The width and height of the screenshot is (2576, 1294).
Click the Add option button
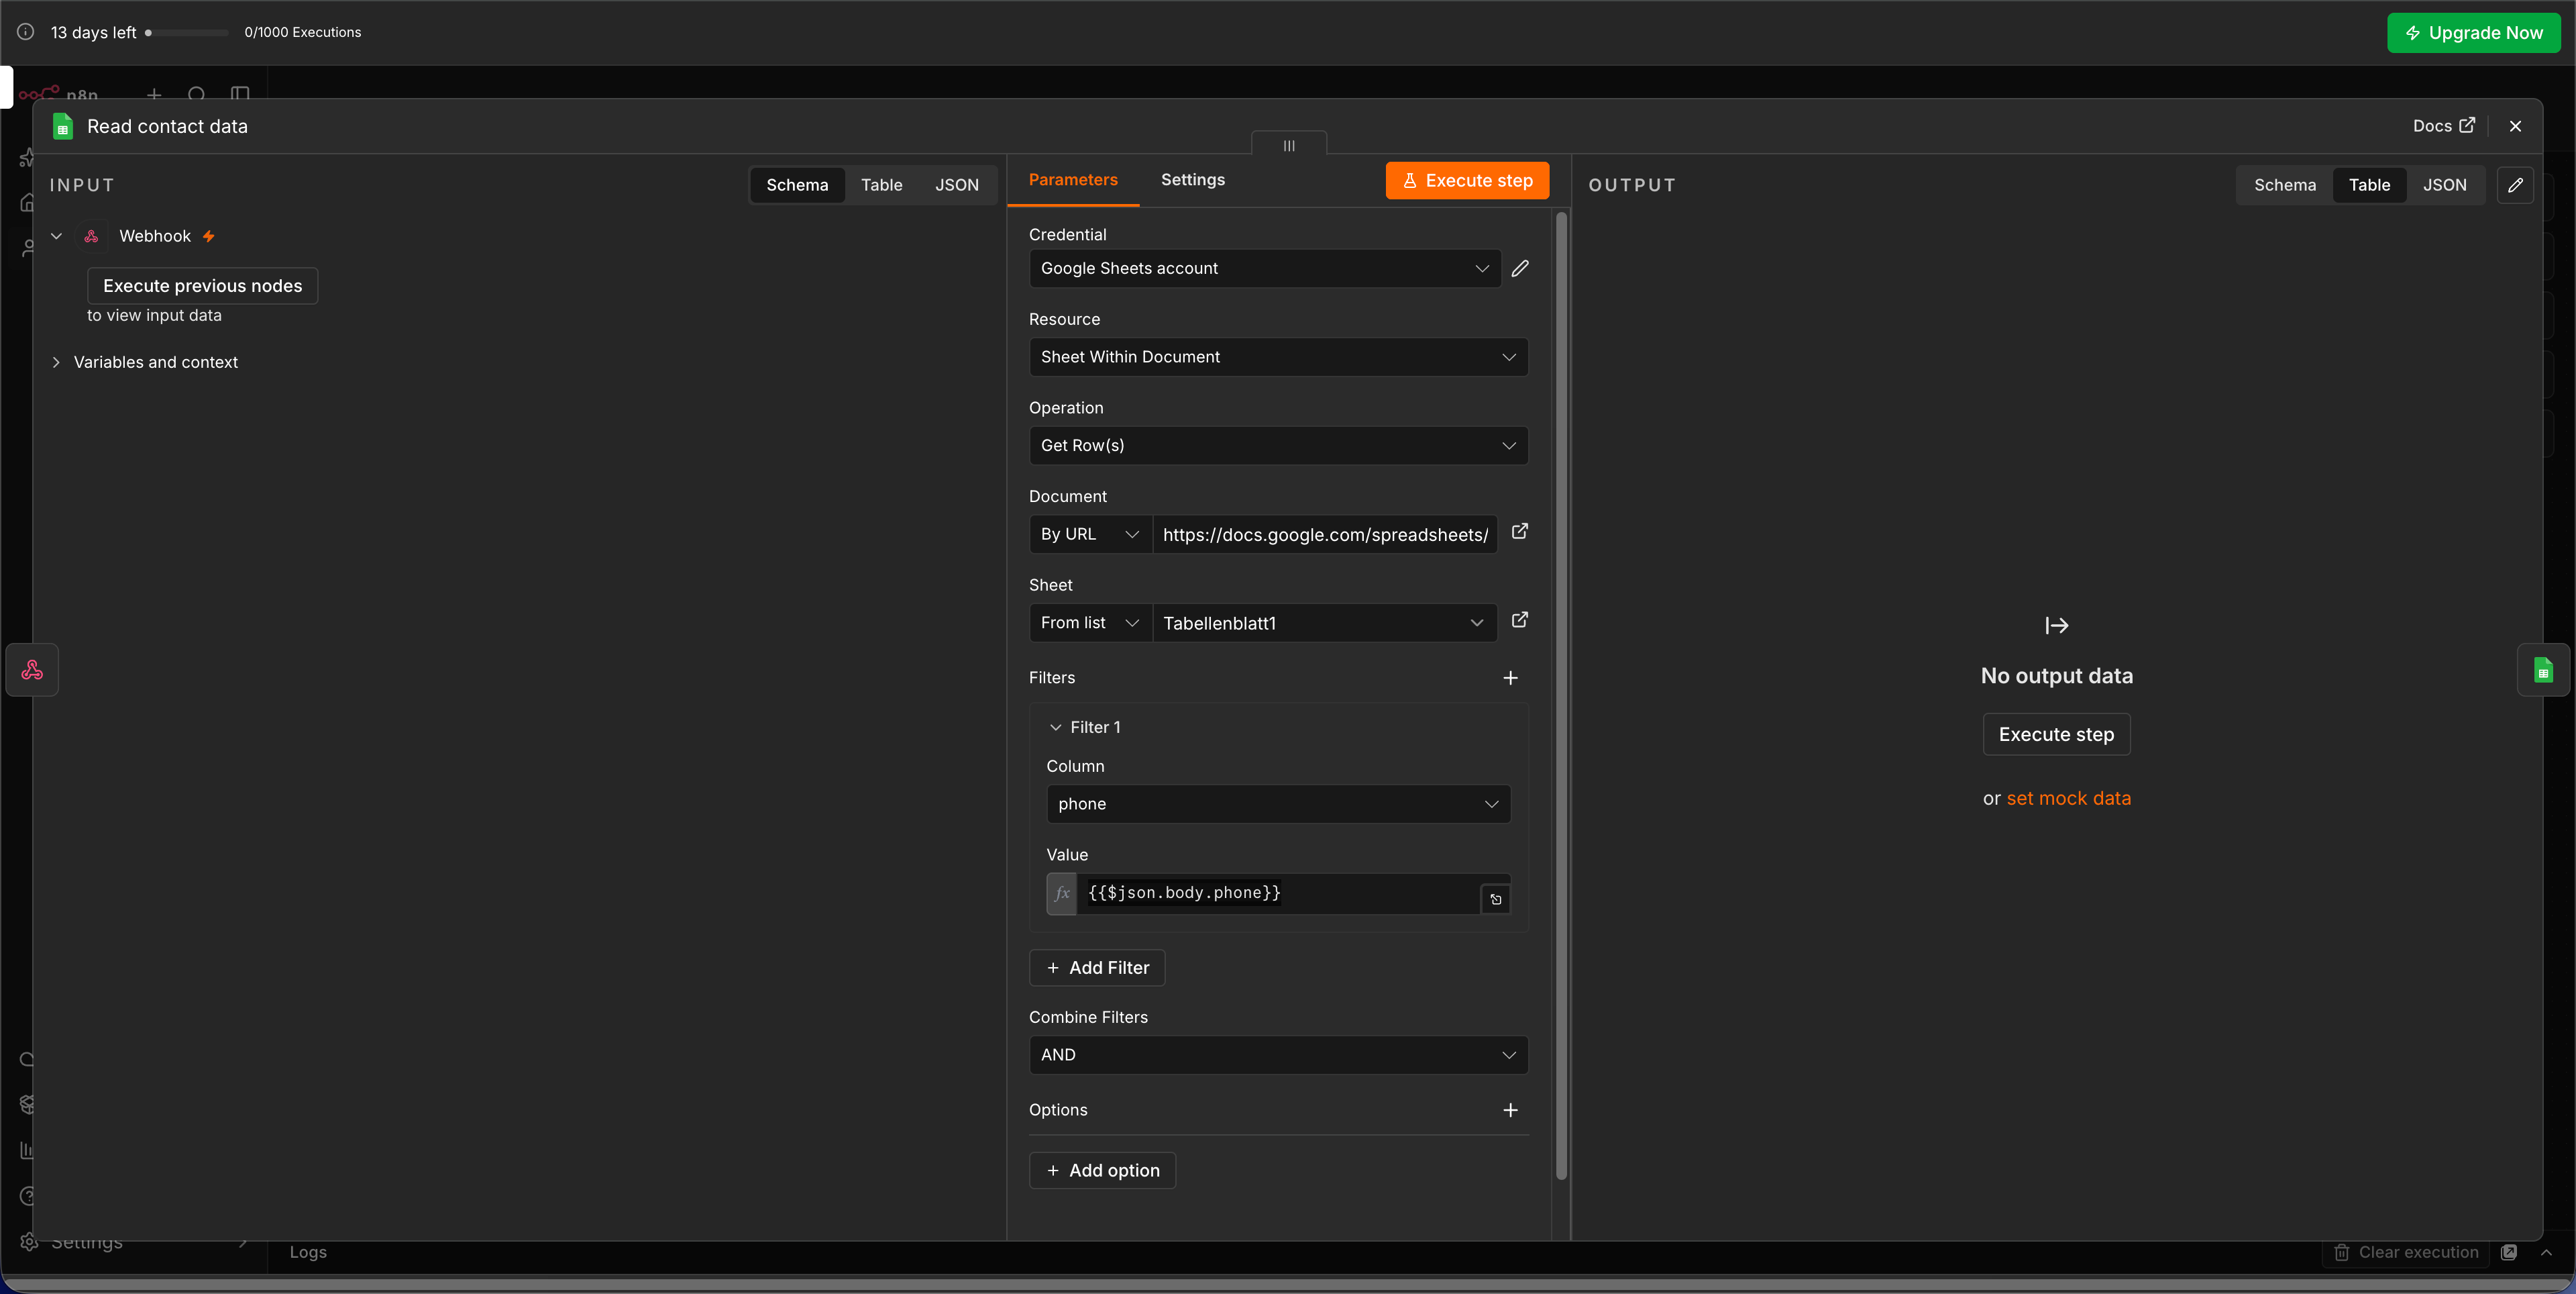click(x=1102, y=1171)
